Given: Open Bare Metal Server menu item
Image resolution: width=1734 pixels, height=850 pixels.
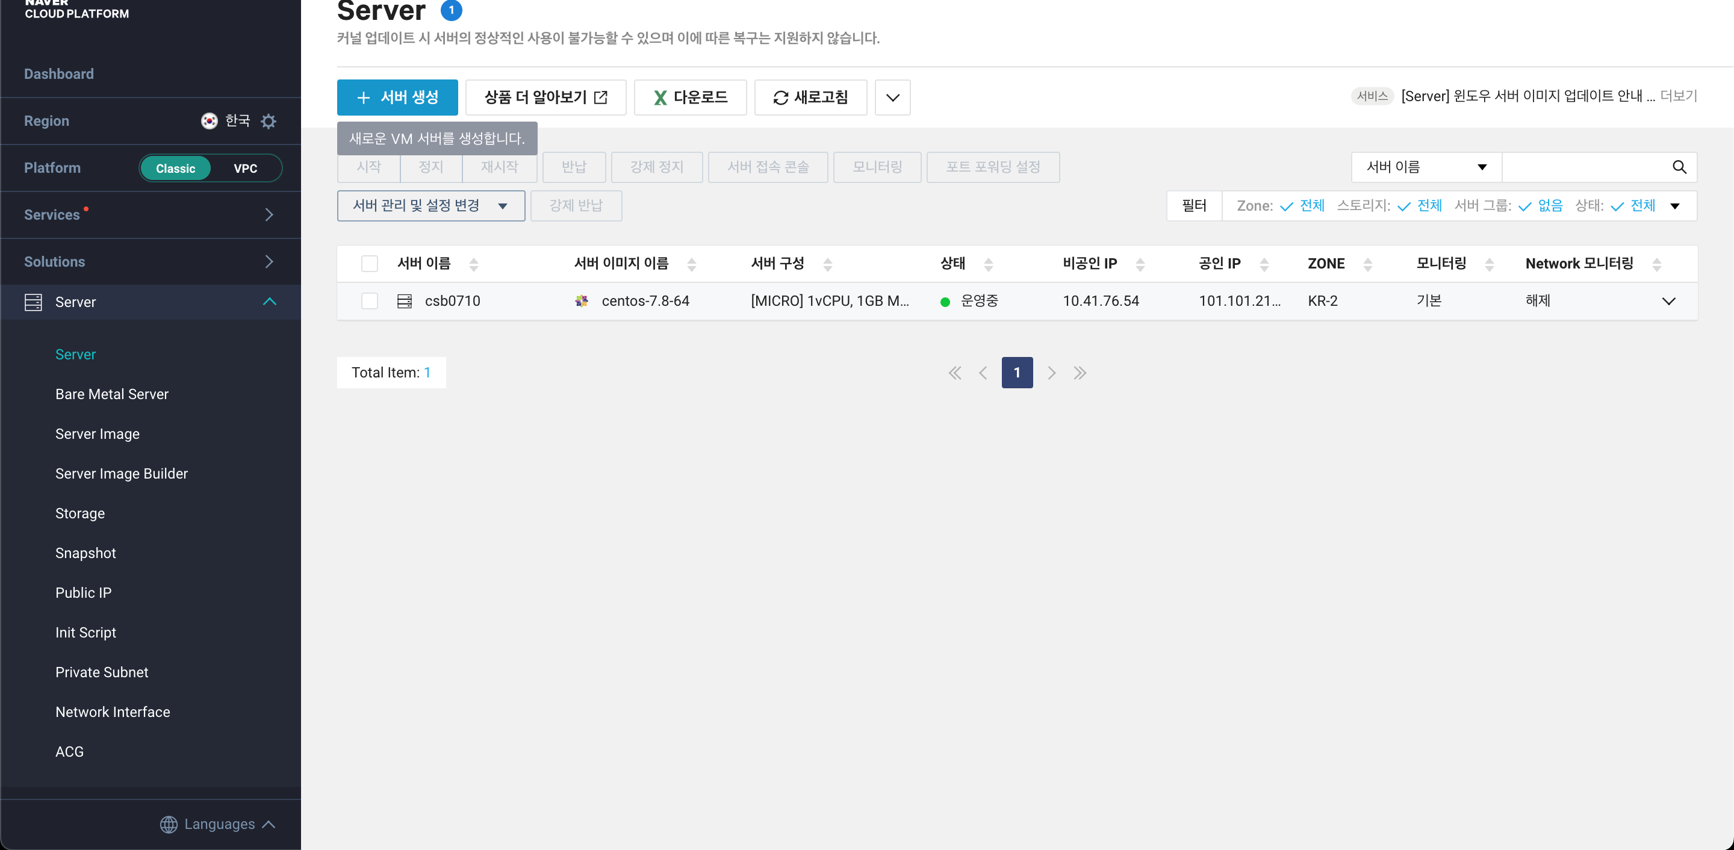Looking at the screenshot, I should click(x=112, y=394).
